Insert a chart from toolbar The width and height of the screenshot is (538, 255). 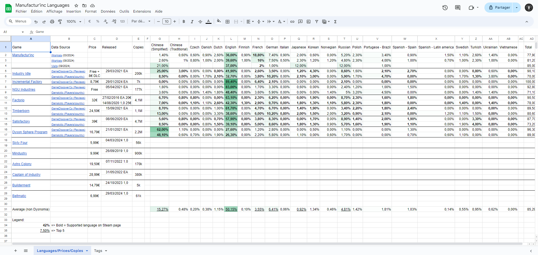[309, 22]
